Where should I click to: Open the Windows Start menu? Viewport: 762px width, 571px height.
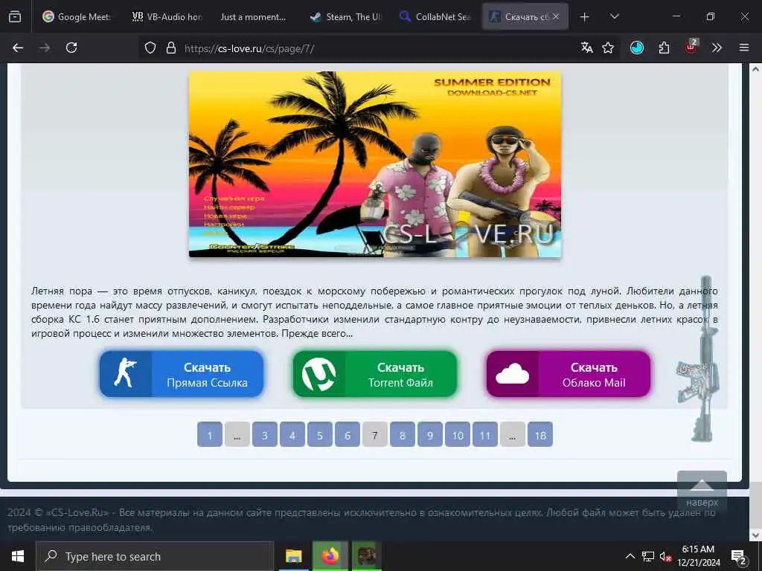[18, 556]
